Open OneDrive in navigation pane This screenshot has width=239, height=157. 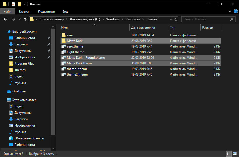click(x=19, y=91)
